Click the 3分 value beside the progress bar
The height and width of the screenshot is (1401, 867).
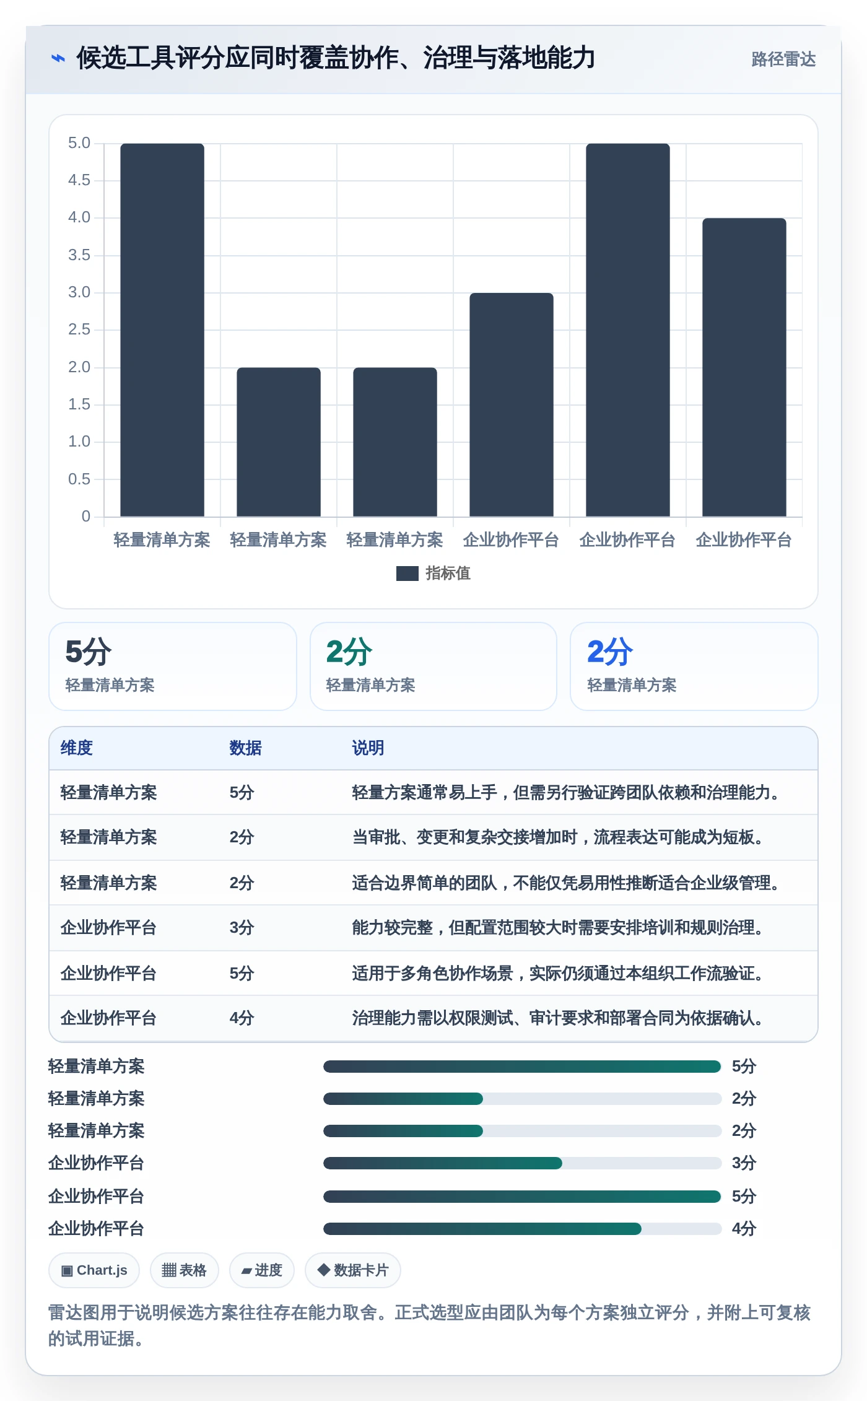point(744,1163)
